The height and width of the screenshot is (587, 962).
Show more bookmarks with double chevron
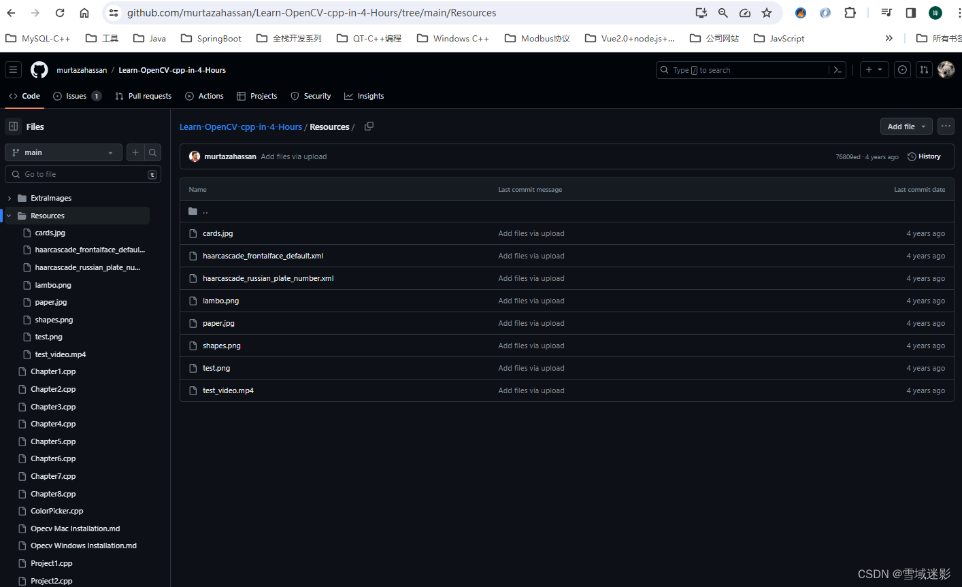click(889, 38)
